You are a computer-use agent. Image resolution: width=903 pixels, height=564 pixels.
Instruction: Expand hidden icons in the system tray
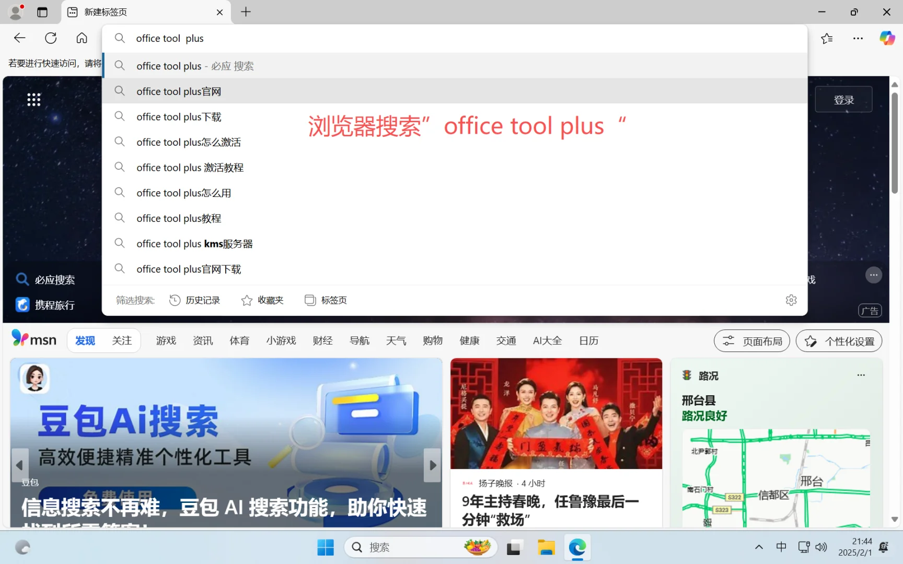[x=758, y=547]
